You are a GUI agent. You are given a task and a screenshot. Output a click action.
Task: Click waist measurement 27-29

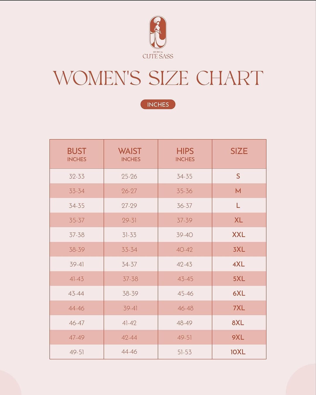pos(129,206)
